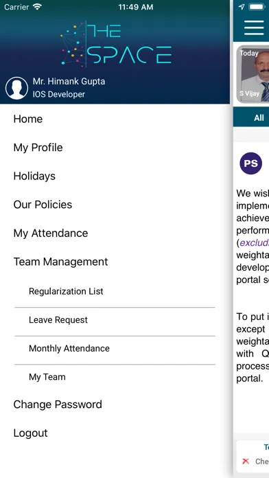
Task: Tap the red X icon near bottom
Action: pos(246,462)
